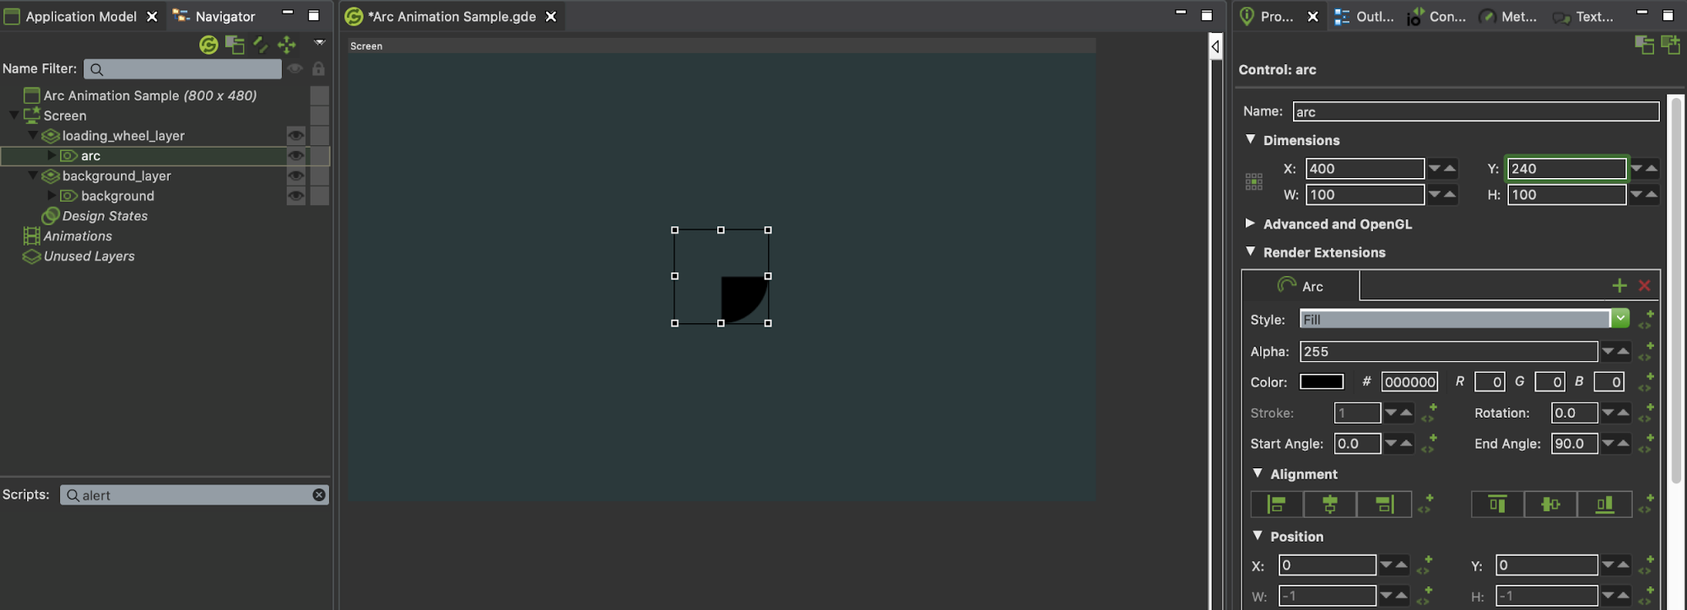Click the green link icon in Application Model toolbar
This screenshot has height=610, width=1687.
click(261, 44)
